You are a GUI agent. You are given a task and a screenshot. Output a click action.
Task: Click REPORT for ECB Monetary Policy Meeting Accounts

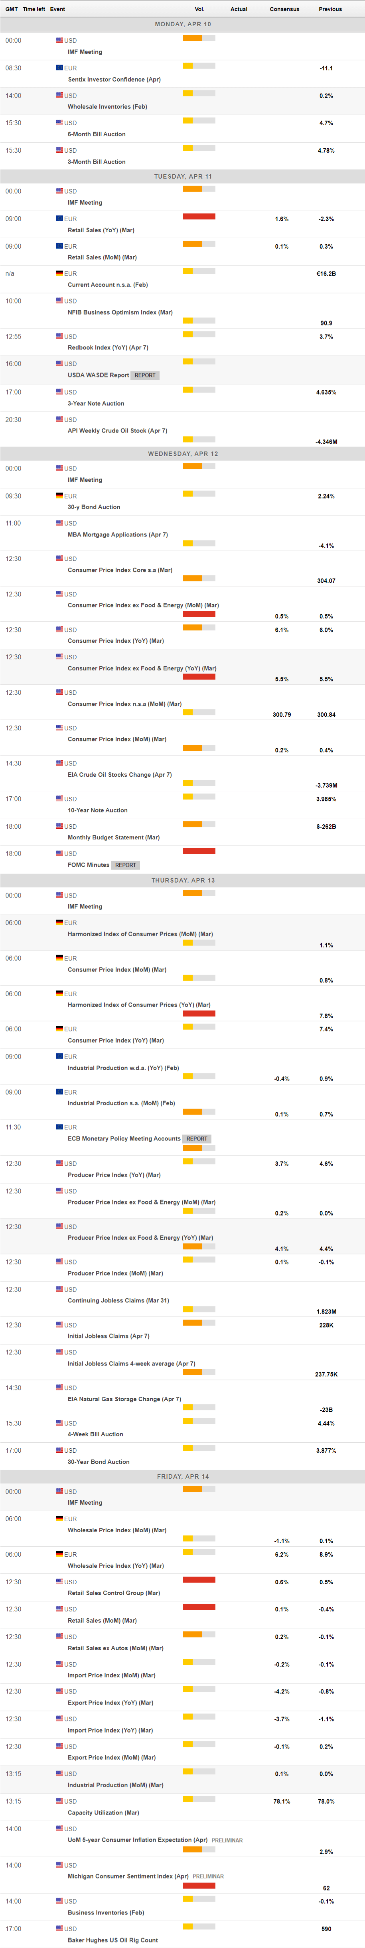coord(197,1139)
